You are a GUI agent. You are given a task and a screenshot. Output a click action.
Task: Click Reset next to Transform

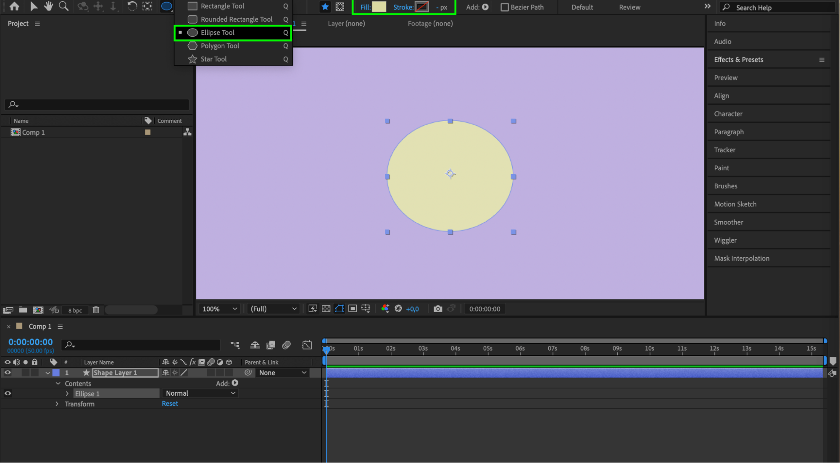click(x=170, y=404)
